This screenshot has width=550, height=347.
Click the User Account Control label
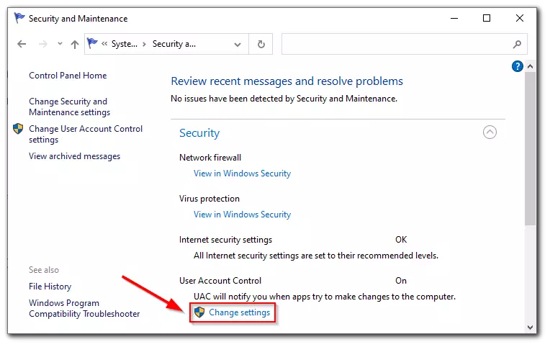pos(220,281)
